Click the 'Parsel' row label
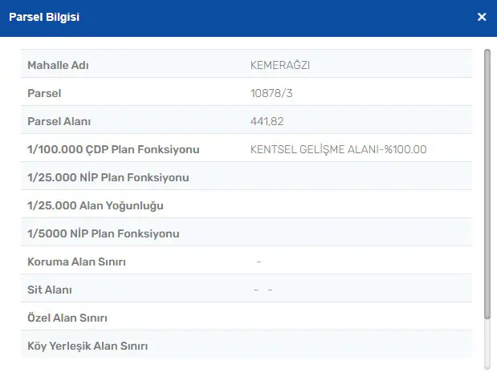Image resolution: width=497 pixels, height=377 pixels. point(44,93)
